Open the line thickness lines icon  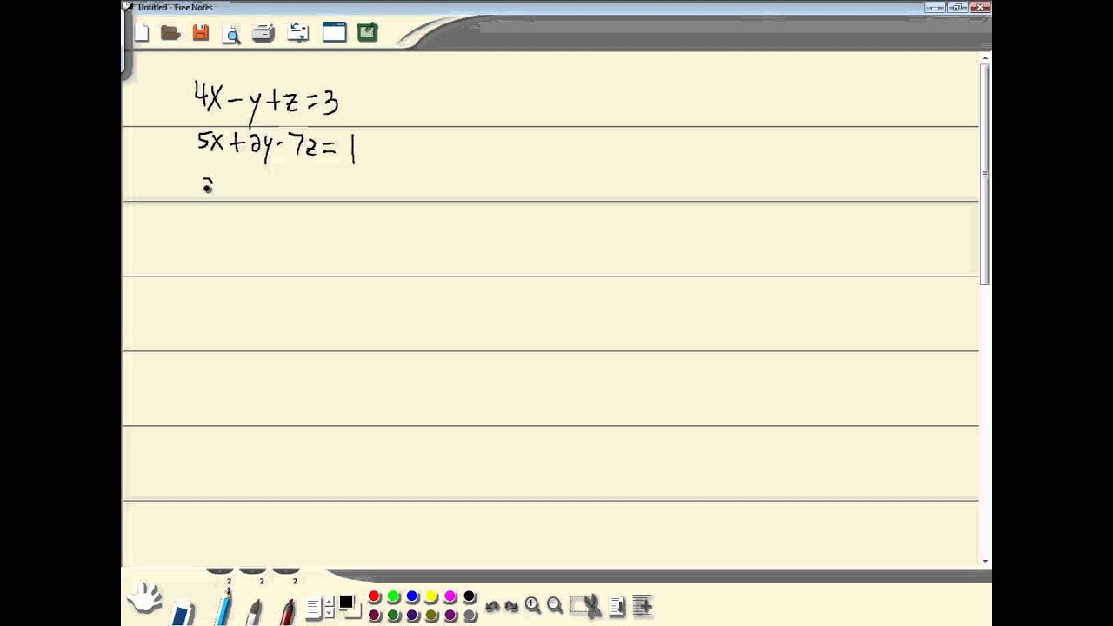[x=314, y=607]
